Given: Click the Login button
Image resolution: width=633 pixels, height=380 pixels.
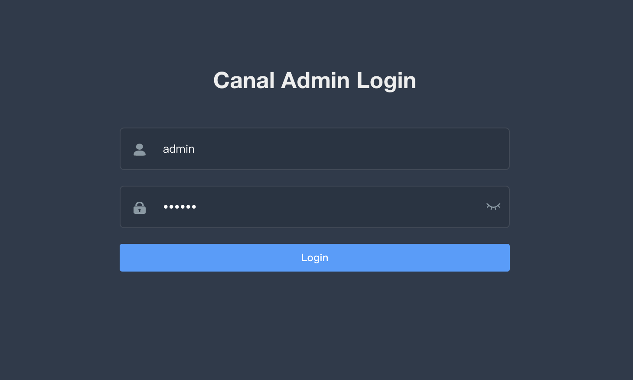Looking at the screenshot, I should click(315, 258).
